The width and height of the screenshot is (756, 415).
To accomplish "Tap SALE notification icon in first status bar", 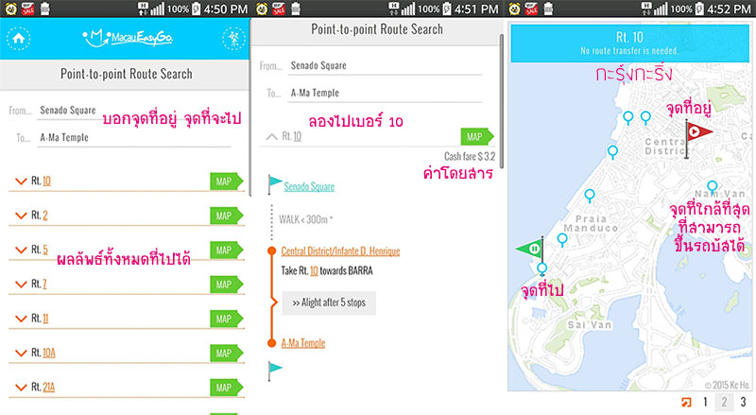I will [28, 9].
